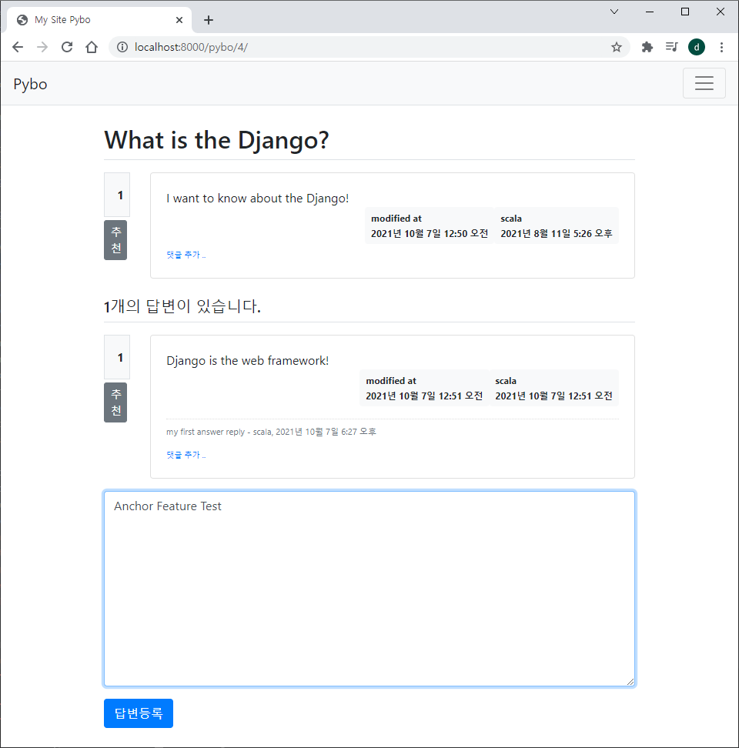The image size is (739, 748).
Task: Click answer's modified at 12:51 badge
Action: point(424,388)
